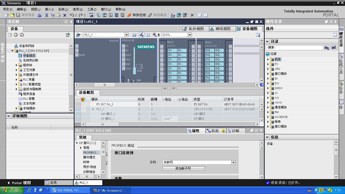Switch to 网络视图 tab
Screen dimensions: 345x194
[220, 29]
